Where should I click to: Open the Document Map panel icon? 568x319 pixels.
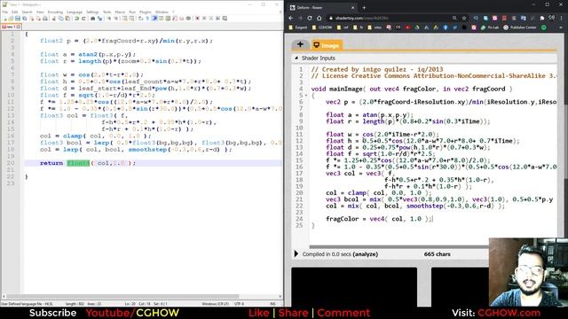point(168,18)
